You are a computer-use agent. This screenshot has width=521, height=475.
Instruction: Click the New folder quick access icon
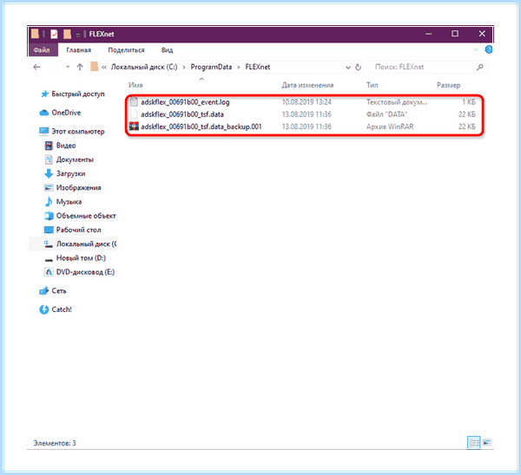pyautogui.click(x=67, y=34)
